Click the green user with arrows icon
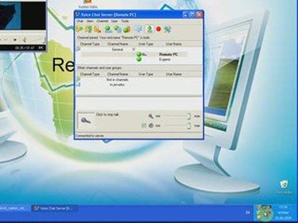 117,29
